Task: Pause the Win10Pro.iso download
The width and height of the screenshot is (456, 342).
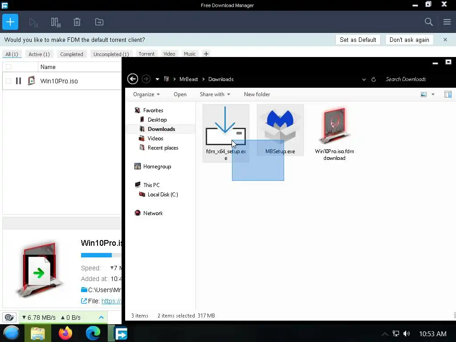Action: coord(18,81)
